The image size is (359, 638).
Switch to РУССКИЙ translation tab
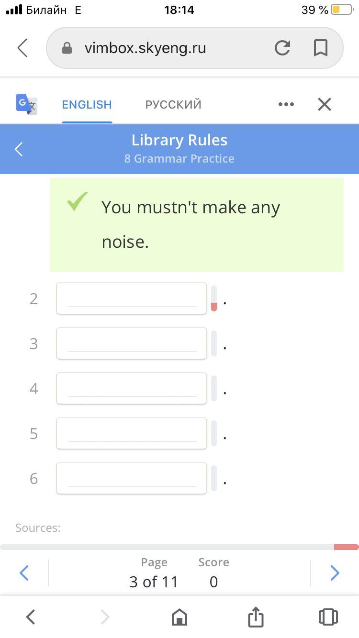173,104
